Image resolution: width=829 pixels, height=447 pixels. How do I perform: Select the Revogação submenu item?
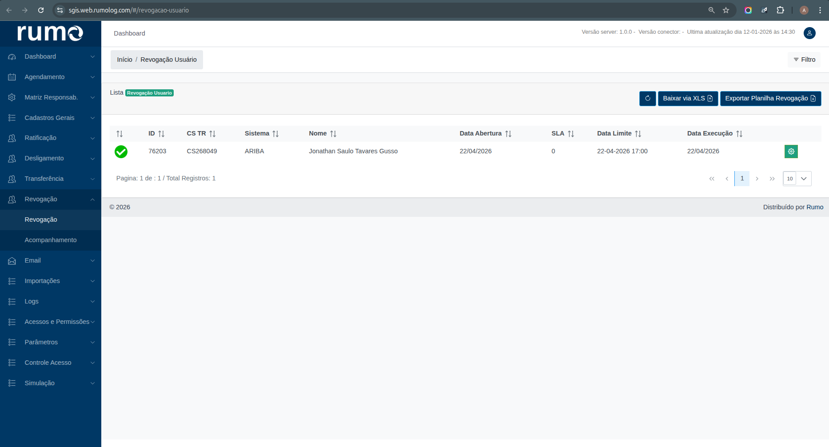point(51,220)
